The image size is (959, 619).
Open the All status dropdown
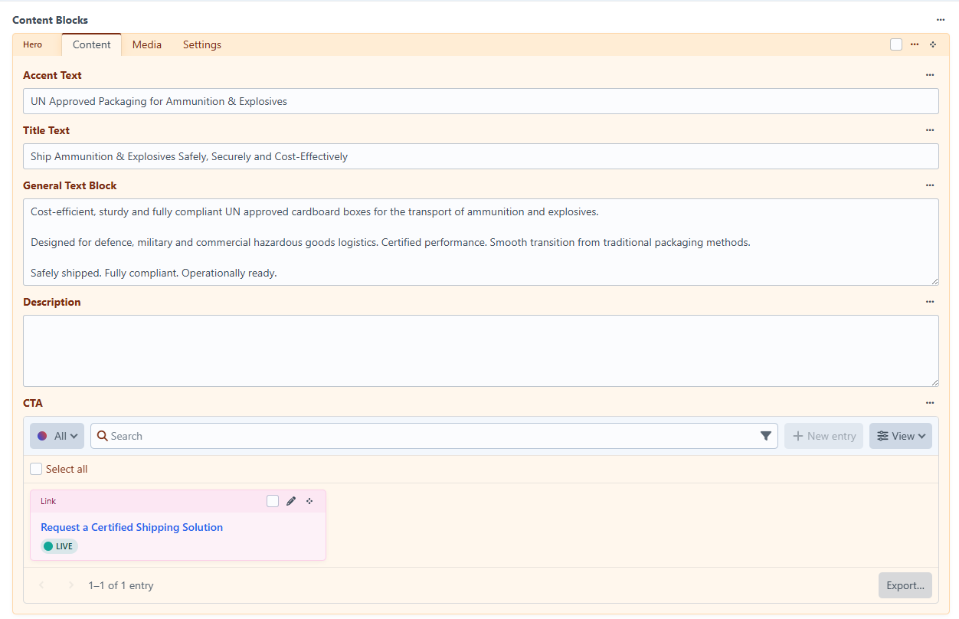tap(57, 436)
